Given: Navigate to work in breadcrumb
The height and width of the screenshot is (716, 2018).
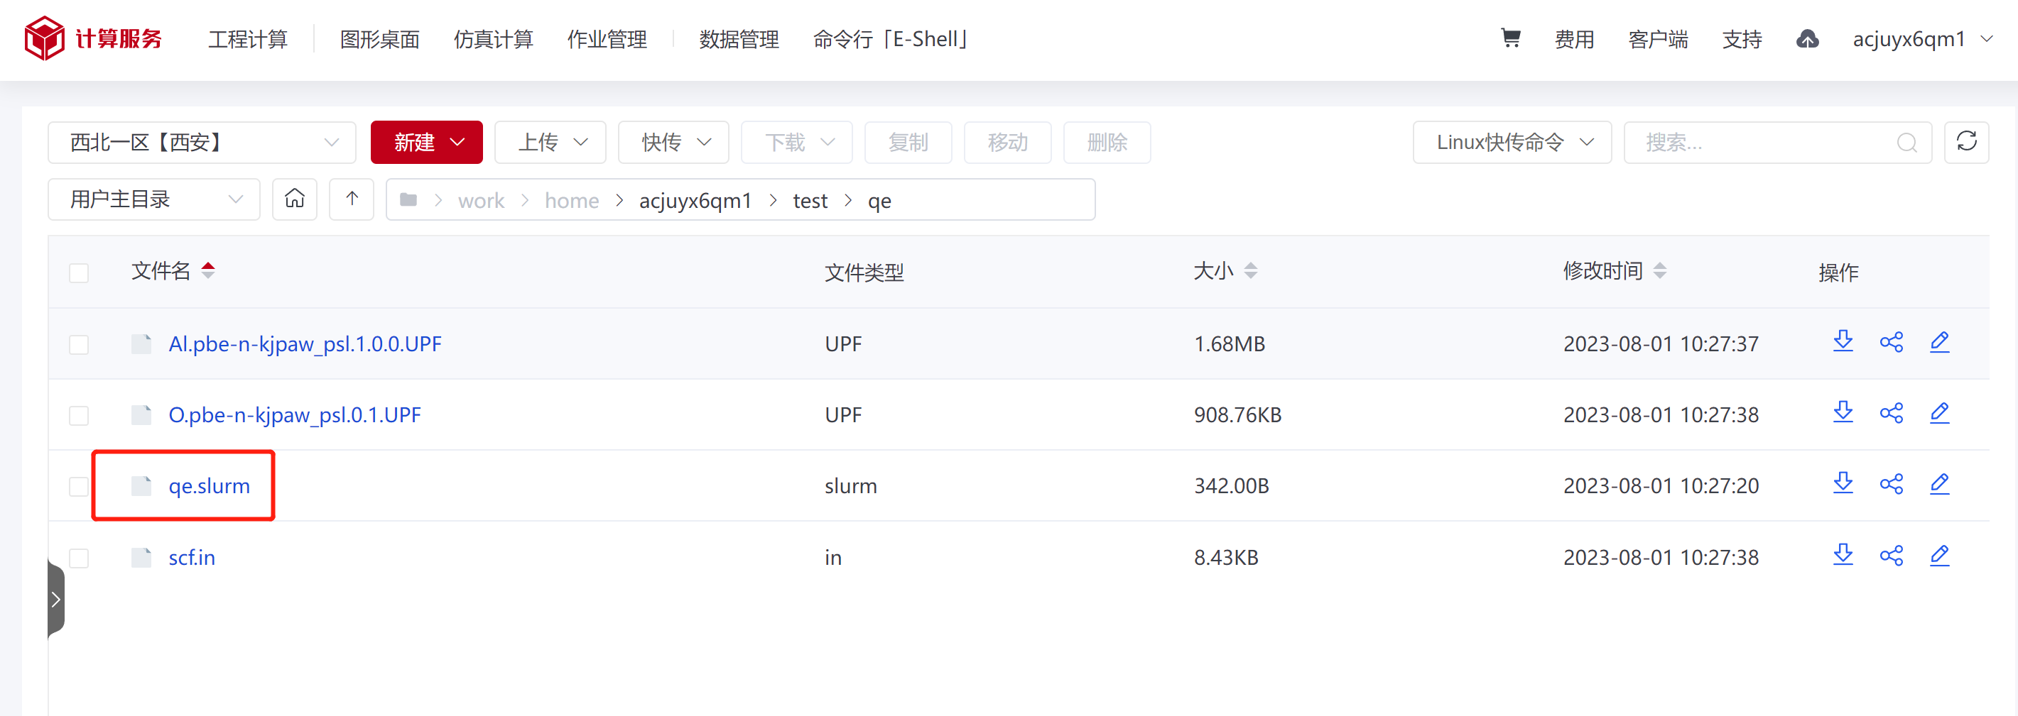Looking at the screenshot, I should point(481,200).
